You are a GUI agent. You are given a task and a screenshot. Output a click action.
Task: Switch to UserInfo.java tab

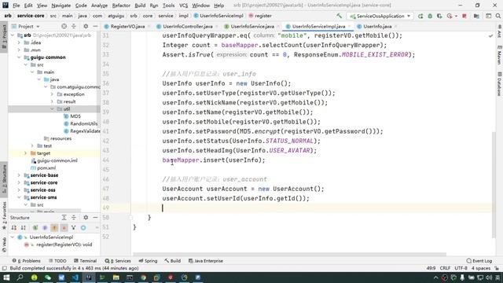(x=377, y=26)
